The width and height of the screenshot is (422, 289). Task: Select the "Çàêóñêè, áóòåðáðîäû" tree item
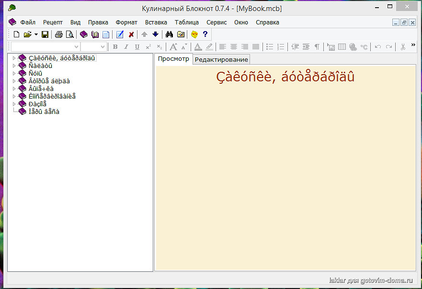62,58
